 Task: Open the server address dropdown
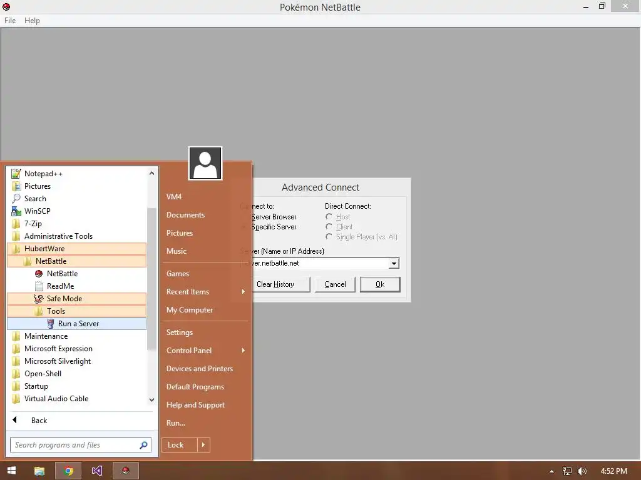click(394, 263)
